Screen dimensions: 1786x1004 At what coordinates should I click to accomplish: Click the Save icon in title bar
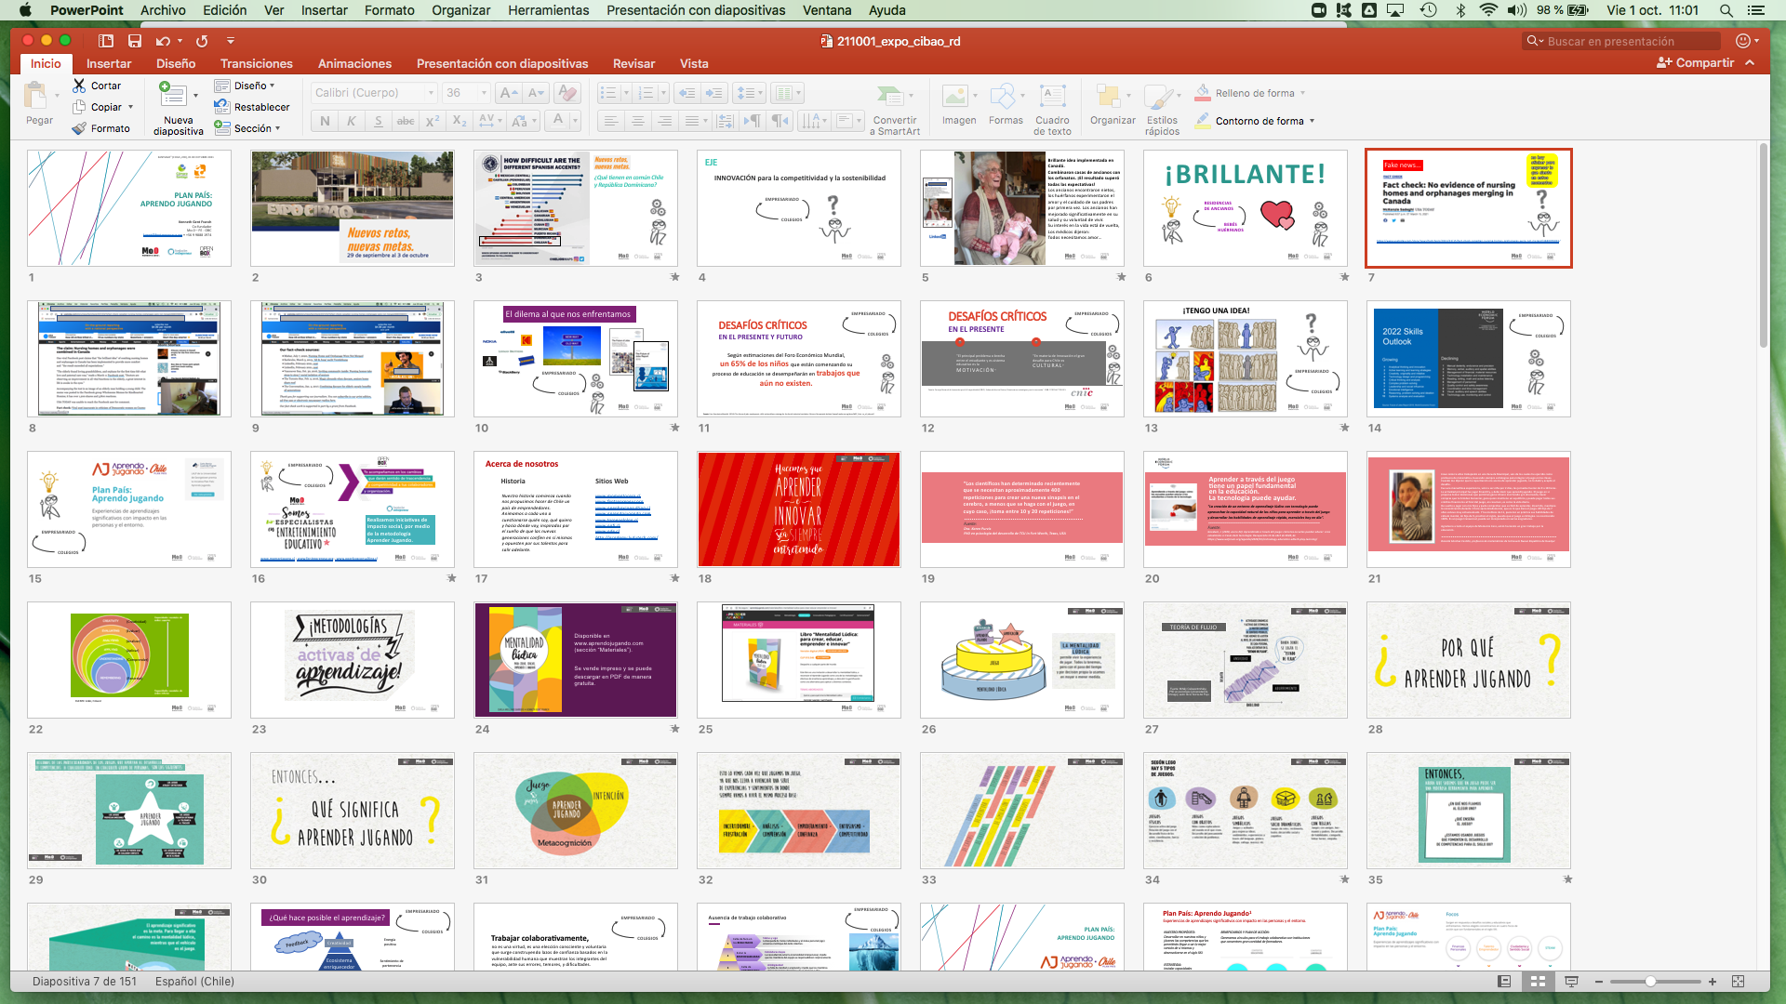click(135, 41)
